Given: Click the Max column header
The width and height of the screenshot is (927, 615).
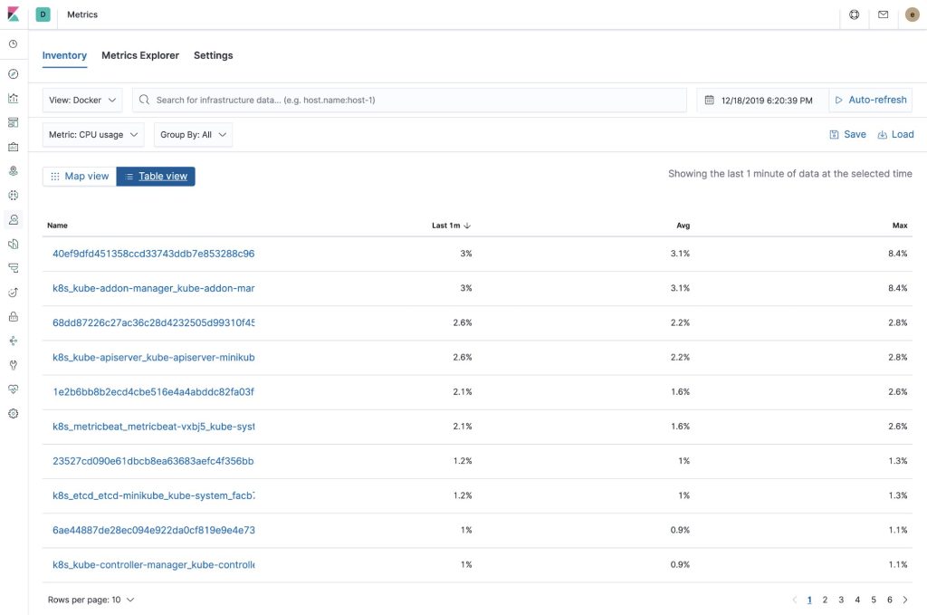Looking at the screenshot, I should pyautogui.click(x=900, y=226).
